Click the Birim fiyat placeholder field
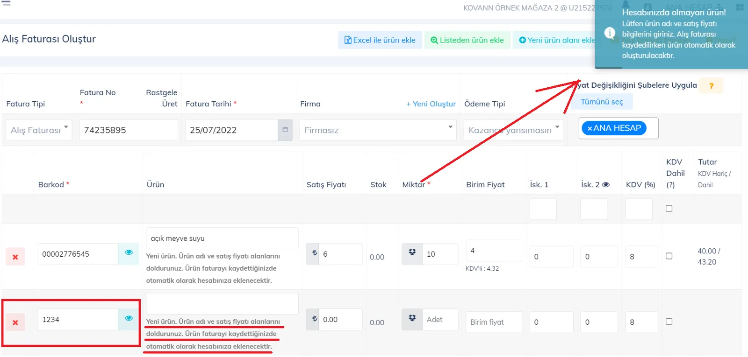This screenshot has width=748, height=357. click(494, 322)
